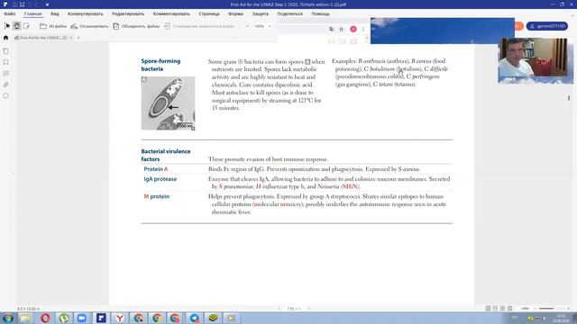Open the Файл menu
Screen dimensions: 577x324
pyautogui.click(x=10, y=13)
